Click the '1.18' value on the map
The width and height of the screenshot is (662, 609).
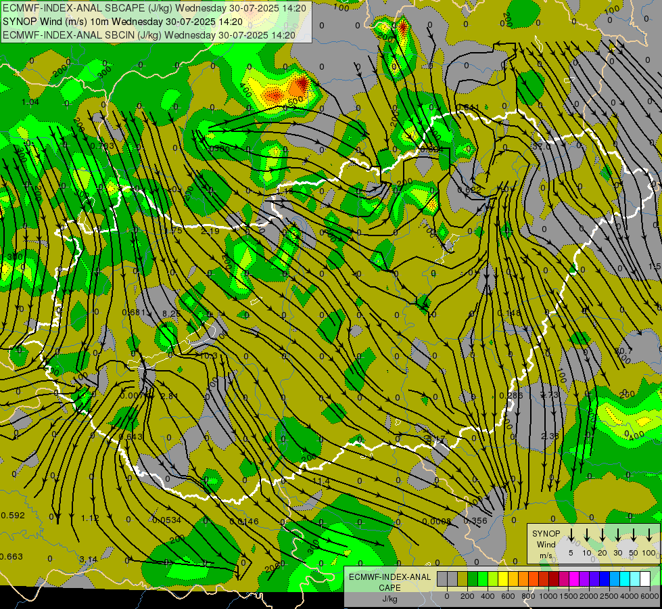coord(284,191)
